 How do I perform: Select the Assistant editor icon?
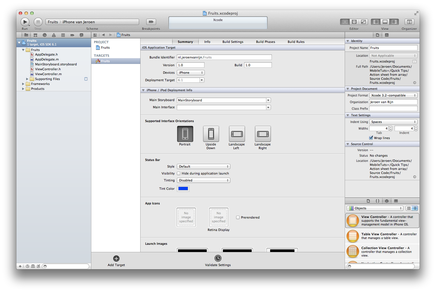point(354,22)
